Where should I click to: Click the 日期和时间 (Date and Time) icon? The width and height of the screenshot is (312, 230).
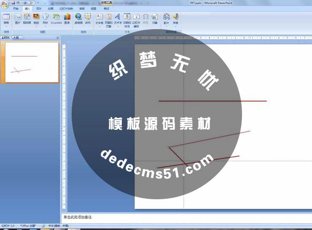(x=127, y=19)
